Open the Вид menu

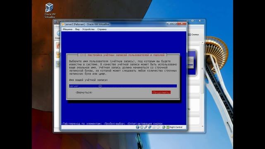(77, 29)
